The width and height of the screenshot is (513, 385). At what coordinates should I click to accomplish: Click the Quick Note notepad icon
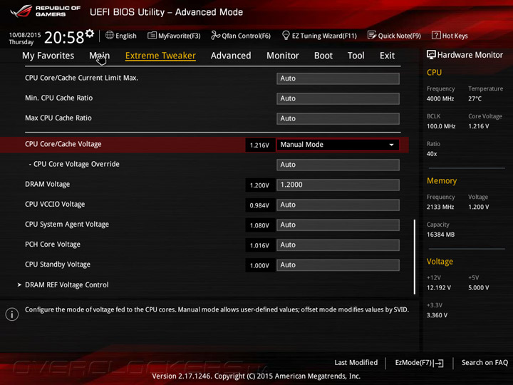click(x=372, y=35)
